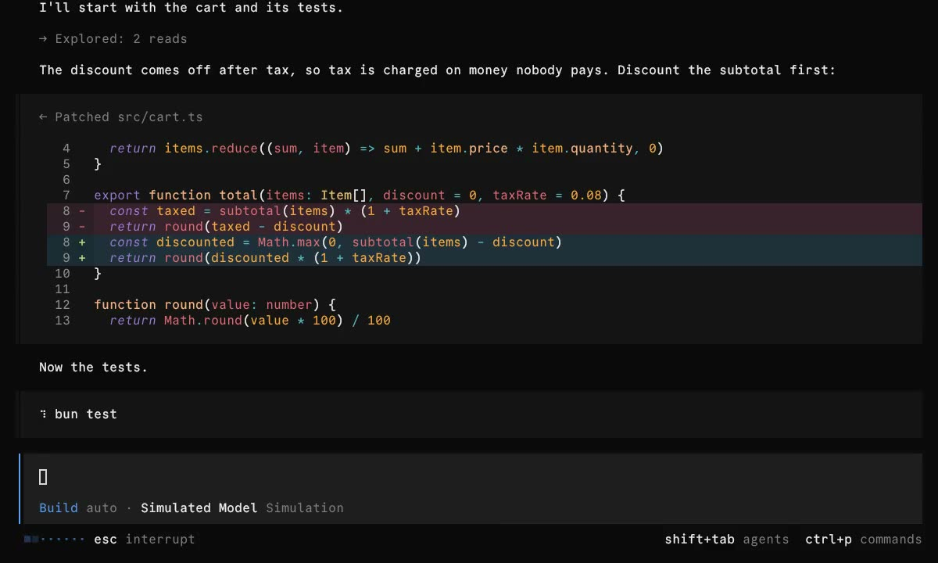
Task: Click the 'return items.reduce' code line
Action: (x=386, y=148)
